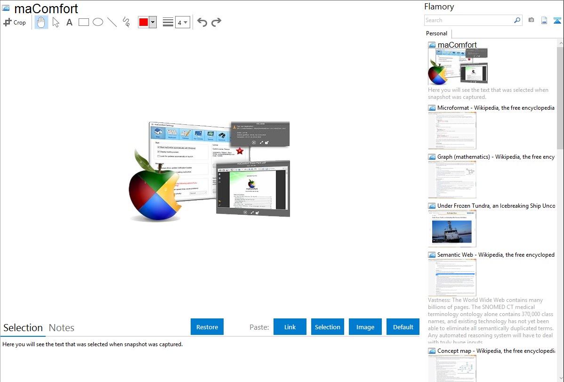Pick the ellipse shape tool
Screen dimensions: 564x382
pos(98,22)
